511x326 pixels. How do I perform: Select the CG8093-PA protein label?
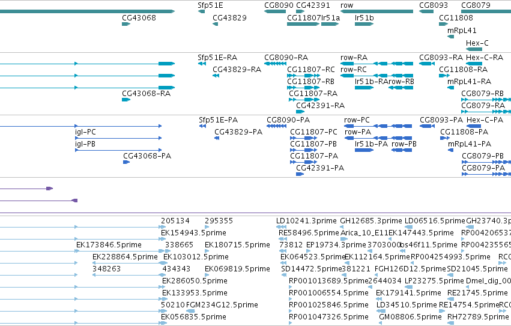[x=441, y=120]
